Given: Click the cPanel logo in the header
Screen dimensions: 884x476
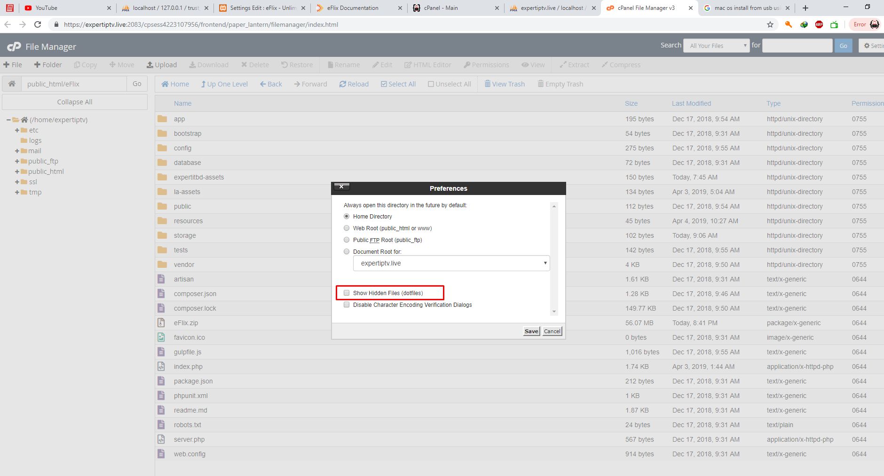Looking at the screenshot, I should (14, 46).
